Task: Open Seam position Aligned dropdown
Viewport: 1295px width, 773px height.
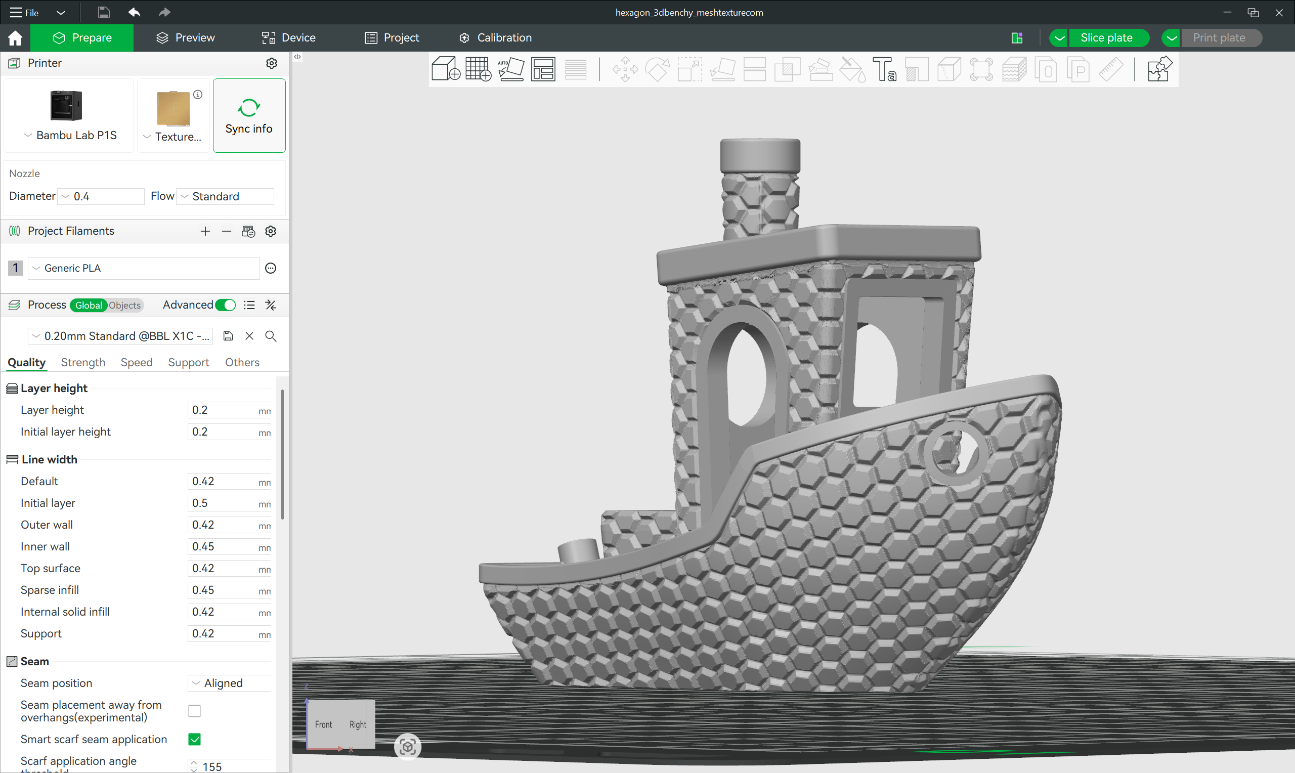Action: (x=229, y=683)
